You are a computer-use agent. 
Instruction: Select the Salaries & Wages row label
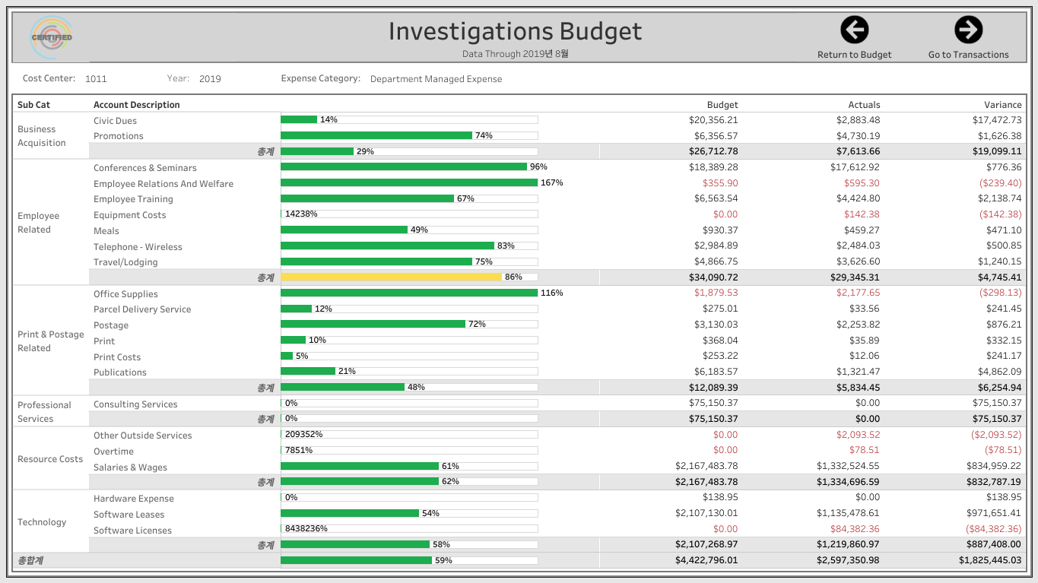130,467
